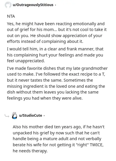Viewport: 116px width, 161px height.
Task: Click the line "feel unappreciated."
Action: tap(26, 61)
